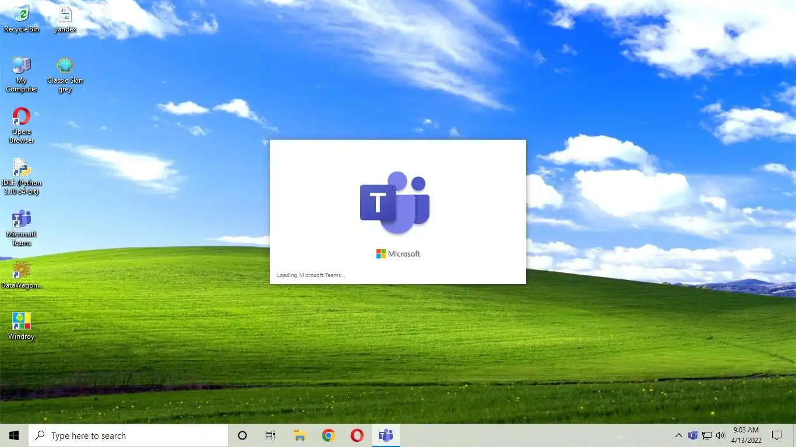Click the Teams icon in system tray
Viewport: 796px width, 447px height.
pyautogui.click(x=692, y=435)
